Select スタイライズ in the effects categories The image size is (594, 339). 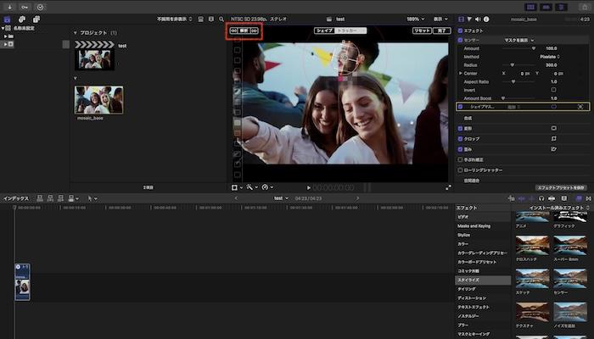click(x=470, y=280)
